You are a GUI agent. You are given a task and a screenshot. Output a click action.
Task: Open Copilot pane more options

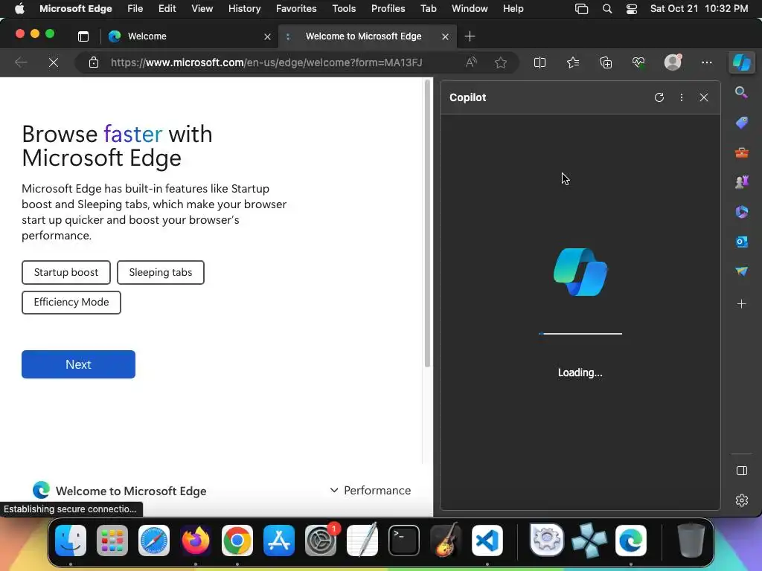click(682, 97)
